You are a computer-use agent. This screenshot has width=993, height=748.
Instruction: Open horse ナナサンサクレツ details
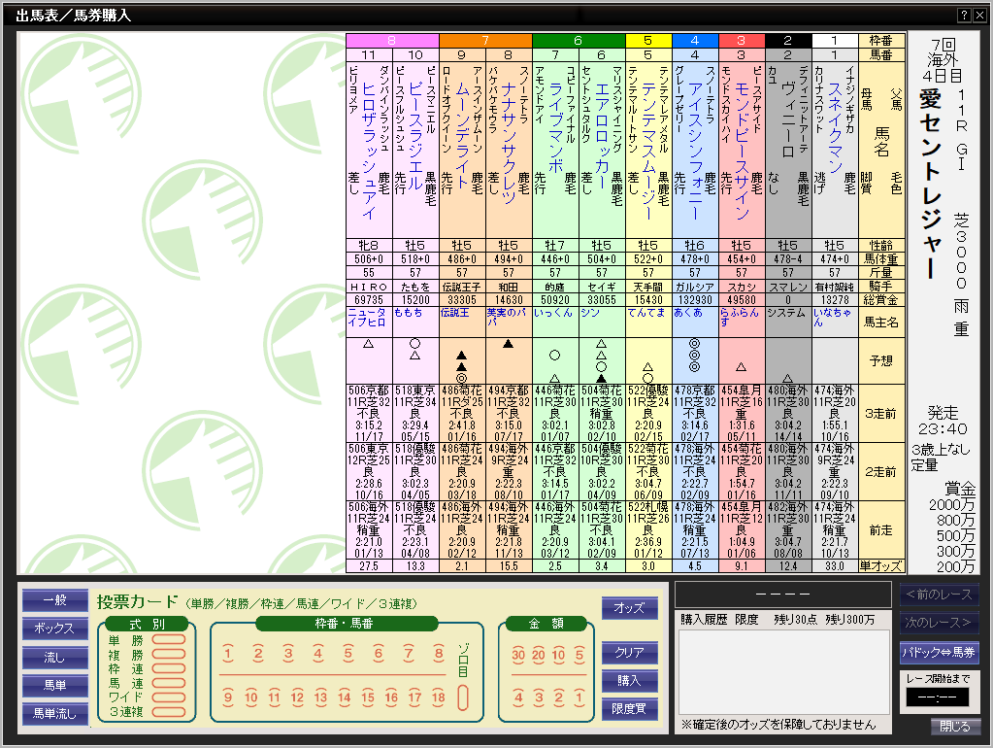point(509,143)
